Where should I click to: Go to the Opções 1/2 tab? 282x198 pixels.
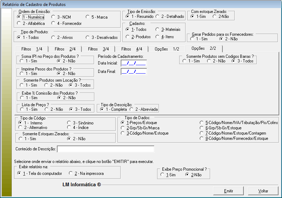pos(167,49)
